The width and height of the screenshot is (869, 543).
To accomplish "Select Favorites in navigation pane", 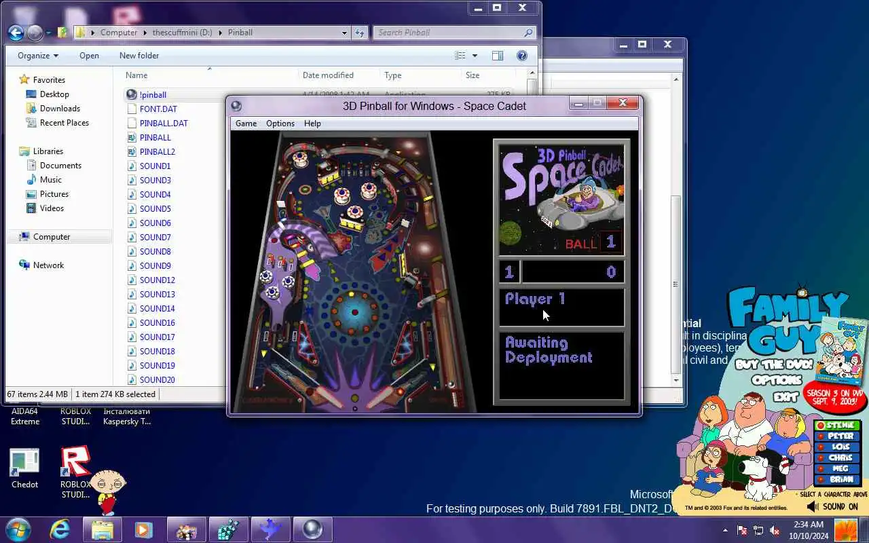I will (49, 79).
